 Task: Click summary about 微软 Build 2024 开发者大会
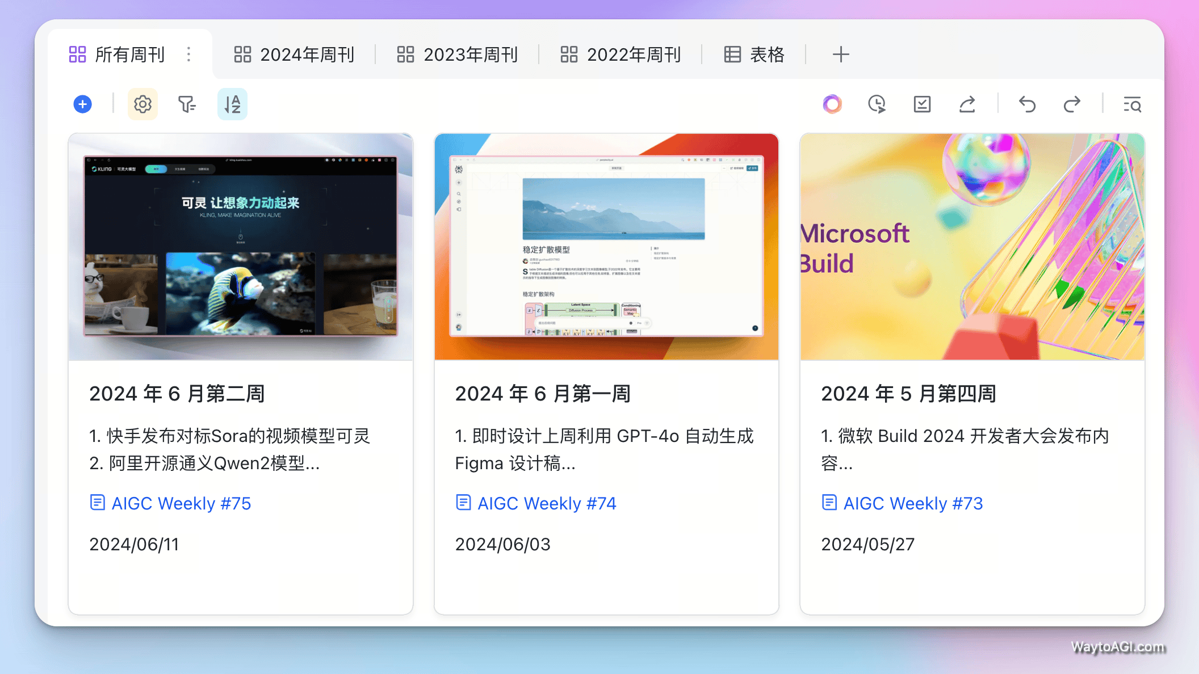click(965, 449)
